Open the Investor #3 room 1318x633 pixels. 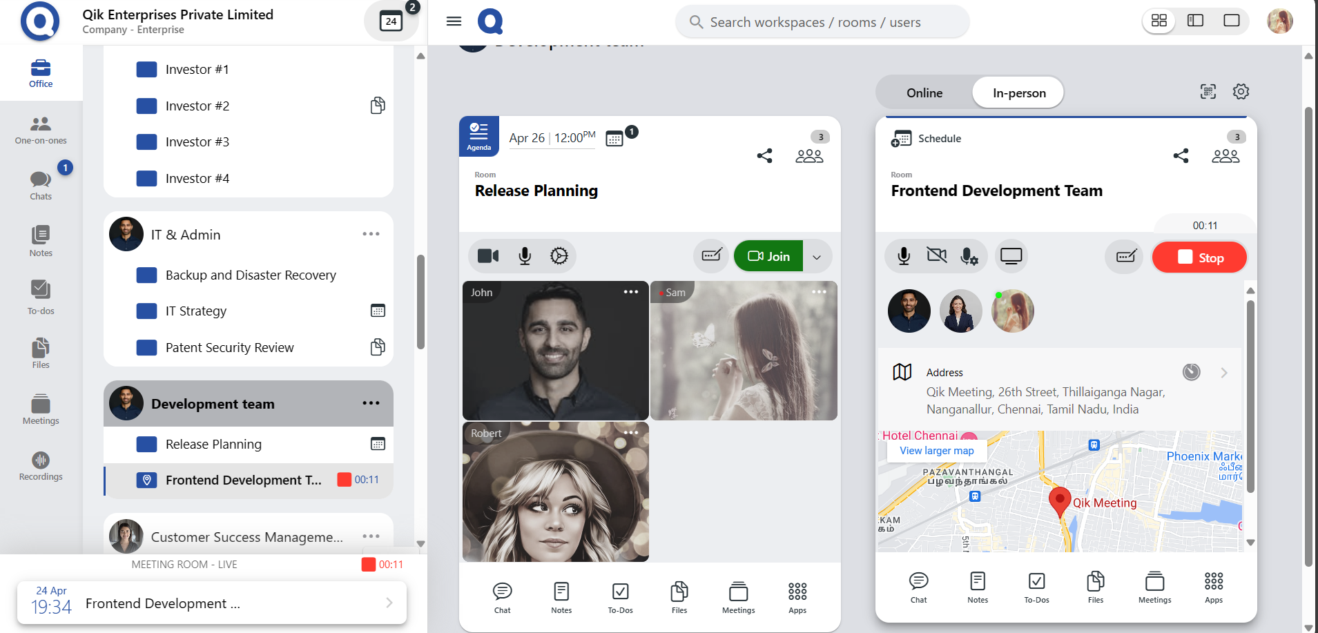197,142
